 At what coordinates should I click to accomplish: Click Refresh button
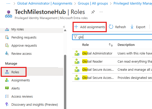click(x=117, y=27)
